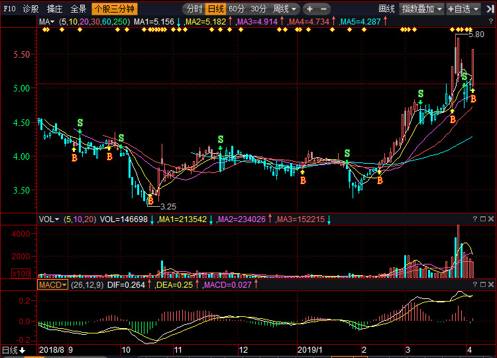The width and height of the screenshot is (497, 358).
Task: Click the volume MA2=234026 label
Action: click(x=241, y=219)
